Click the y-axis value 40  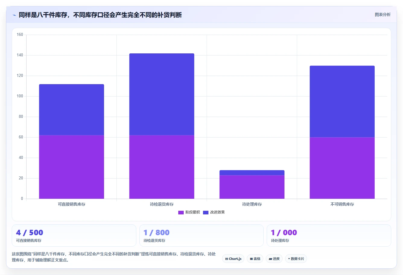tap(21, 158)
